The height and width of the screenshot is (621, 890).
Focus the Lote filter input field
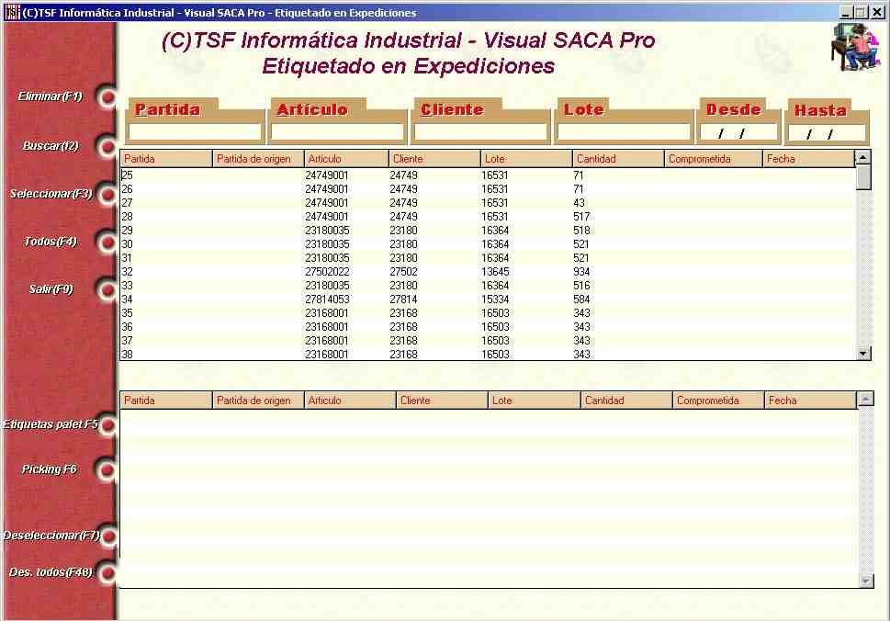click(x=624, y=131)
